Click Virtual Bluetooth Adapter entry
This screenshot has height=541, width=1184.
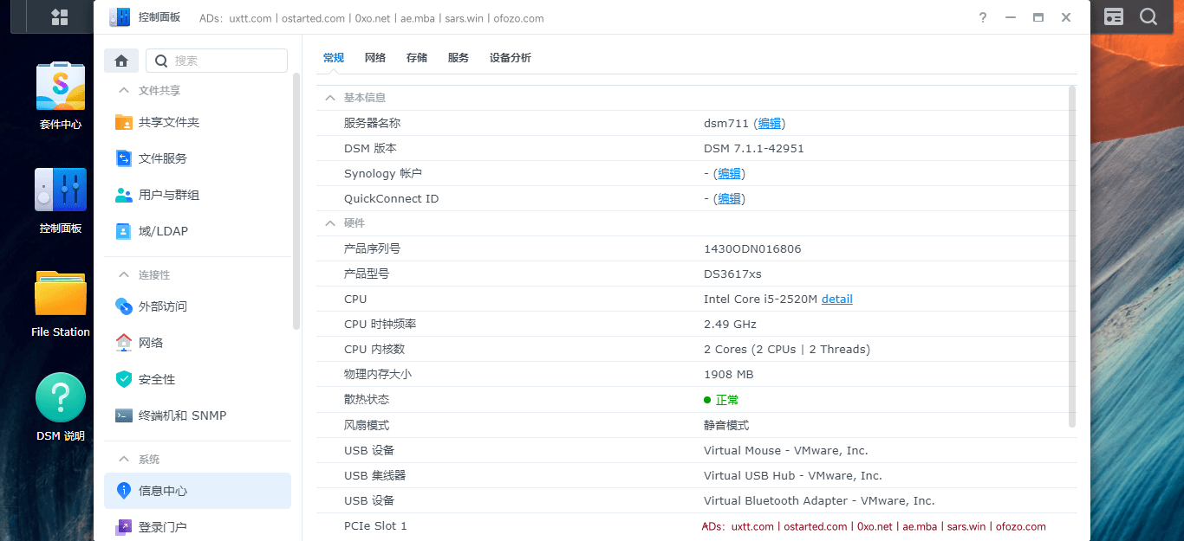click(x=819, y=500)
